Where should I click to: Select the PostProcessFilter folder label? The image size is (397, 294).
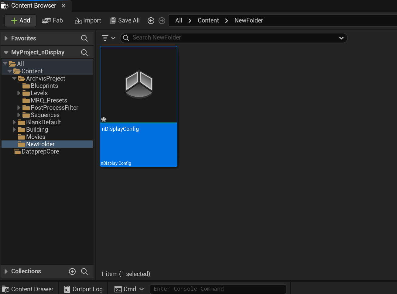[x=54, y=108]
